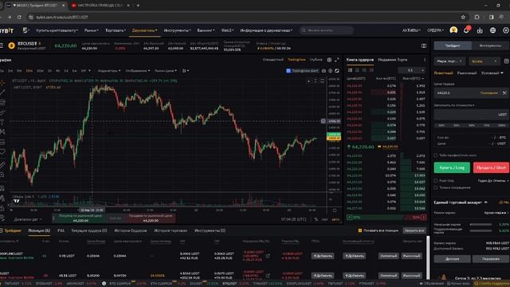This screenshot has height=287, width=510.
Task: Set order size slider to 50%
Action: [471, 125]
